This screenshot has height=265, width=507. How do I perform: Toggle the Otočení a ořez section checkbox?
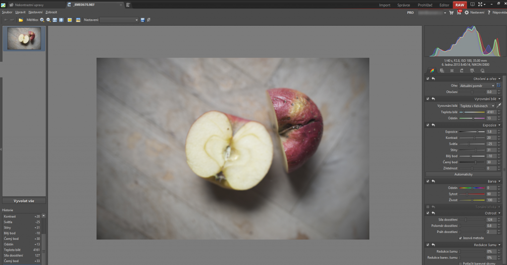[428, 79]
